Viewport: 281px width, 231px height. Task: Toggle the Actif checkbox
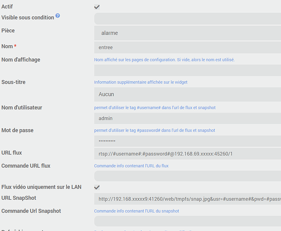[x=97, y=7]
